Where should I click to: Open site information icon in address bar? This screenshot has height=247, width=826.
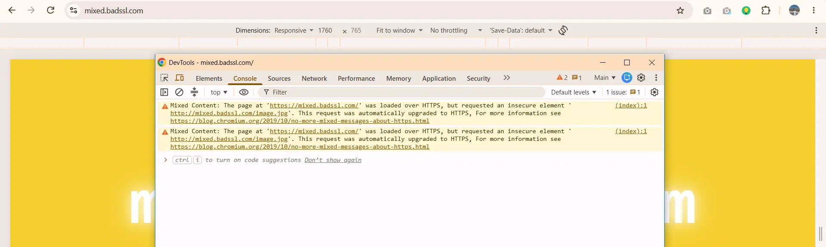74,10
